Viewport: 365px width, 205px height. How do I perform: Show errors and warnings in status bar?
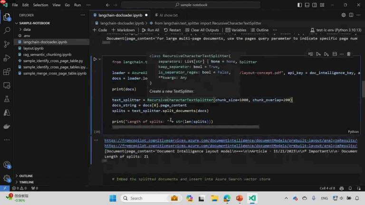[x=19, y=188]
